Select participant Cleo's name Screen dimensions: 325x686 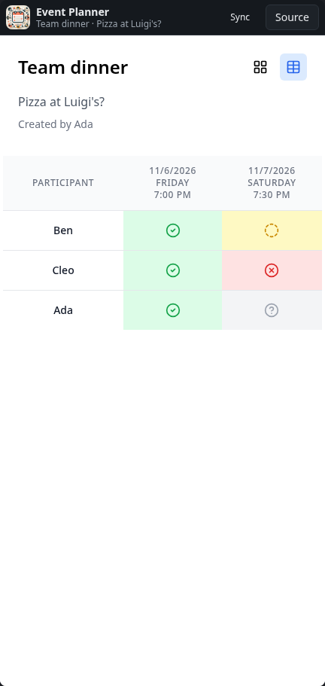[63, 270]
